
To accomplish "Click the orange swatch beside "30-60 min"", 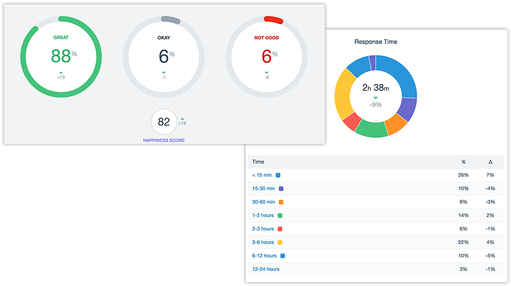I will tap(281, 202).
